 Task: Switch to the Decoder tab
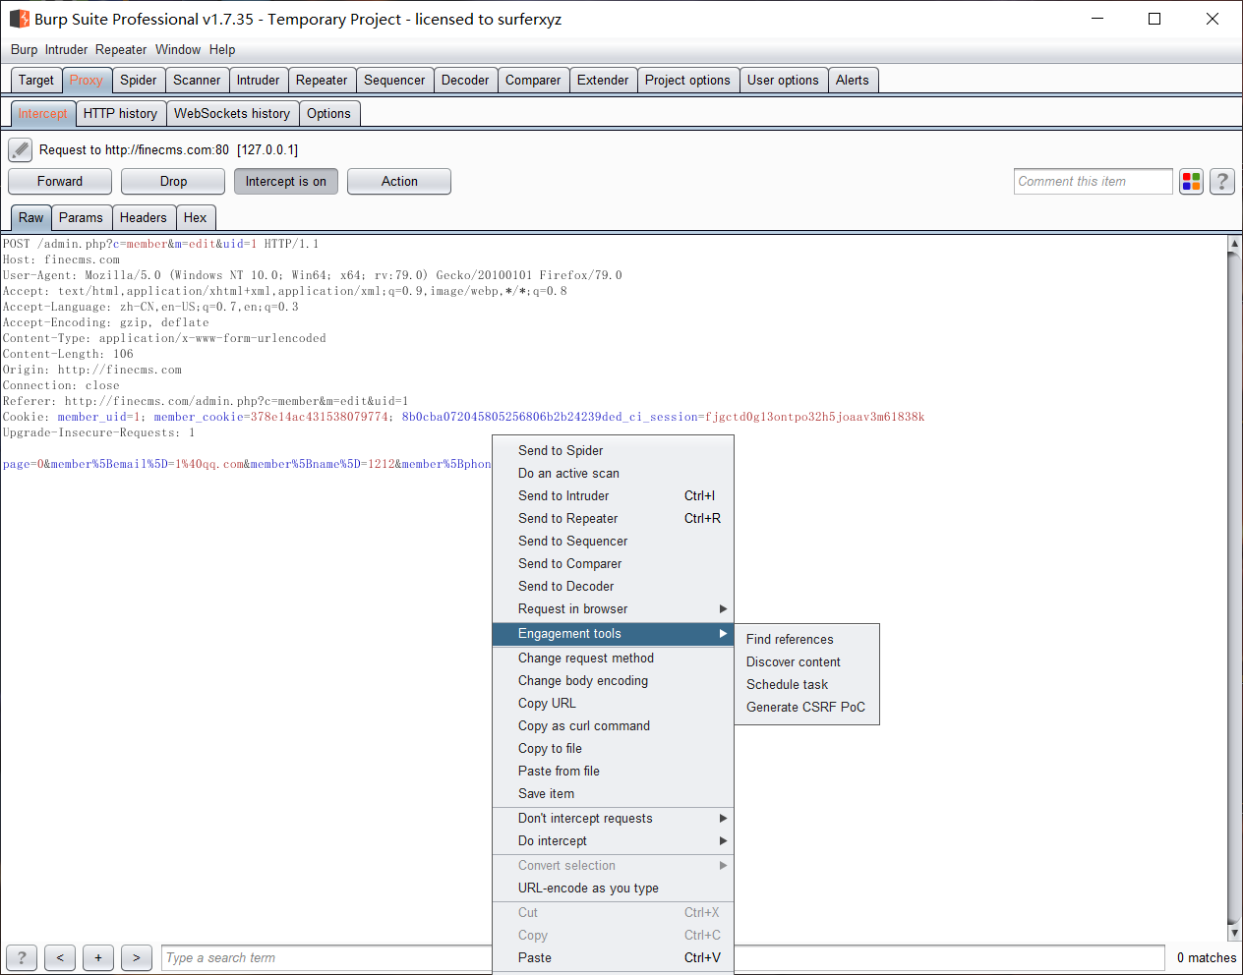(465, 81)
